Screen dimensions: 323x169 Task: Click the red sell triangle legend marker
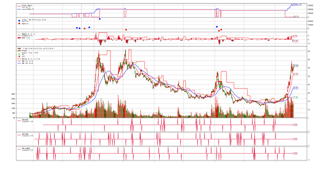(x=19, y=57)
